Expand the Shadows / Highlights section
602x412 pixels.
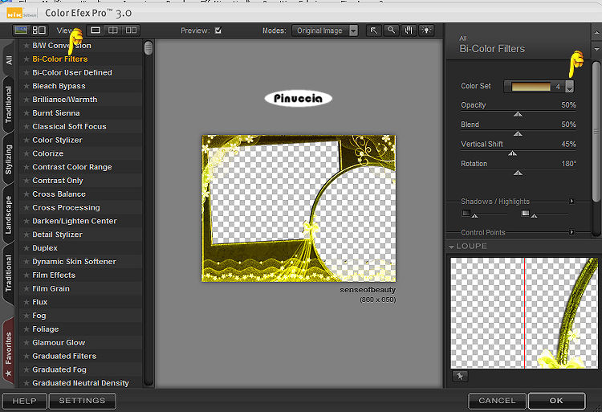pos(571,202)
